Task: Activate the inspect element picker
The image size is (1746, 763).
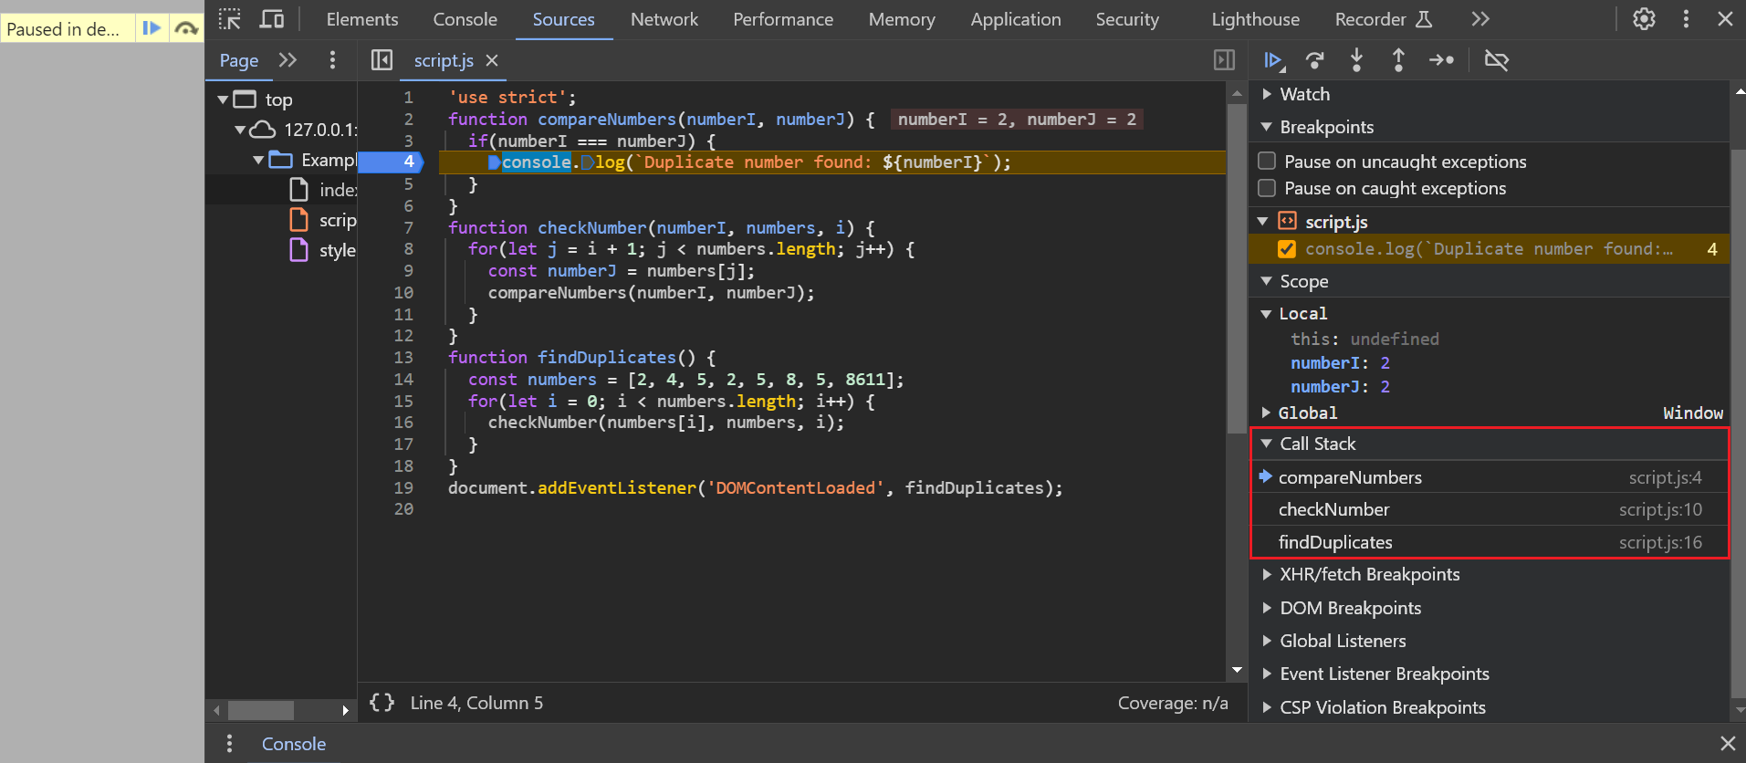Action: [230, 19]
